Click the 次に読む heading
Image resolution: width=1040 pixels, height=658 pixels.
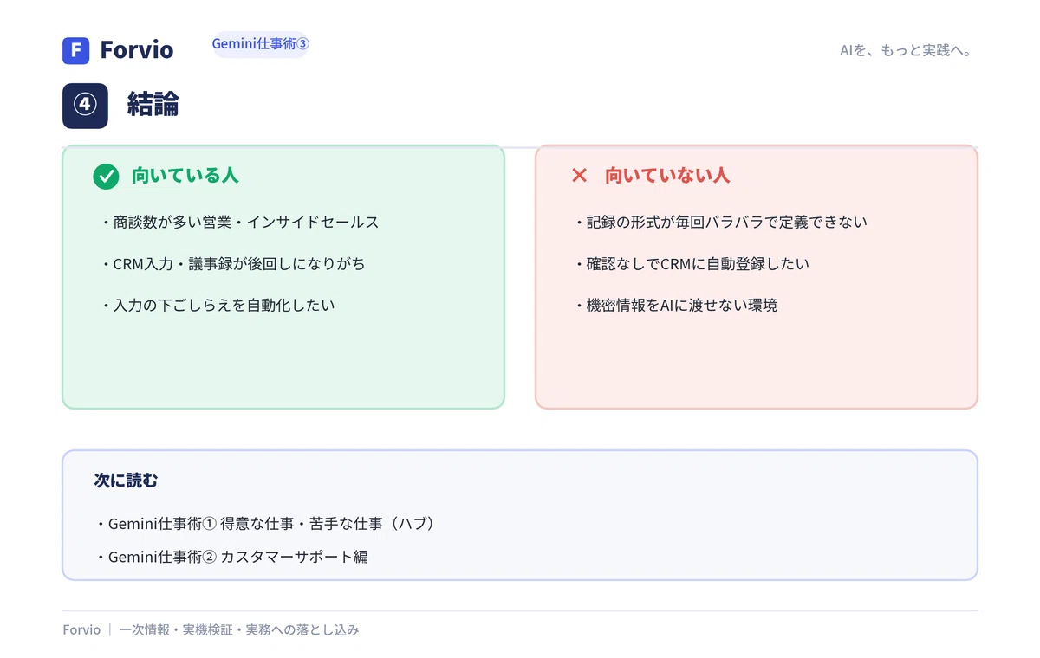127,481
